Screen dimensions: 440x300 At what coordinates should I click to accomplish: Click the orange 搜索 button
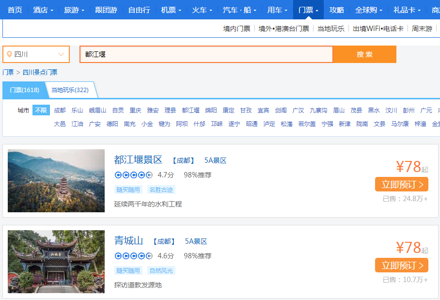[x=364, y=54]
